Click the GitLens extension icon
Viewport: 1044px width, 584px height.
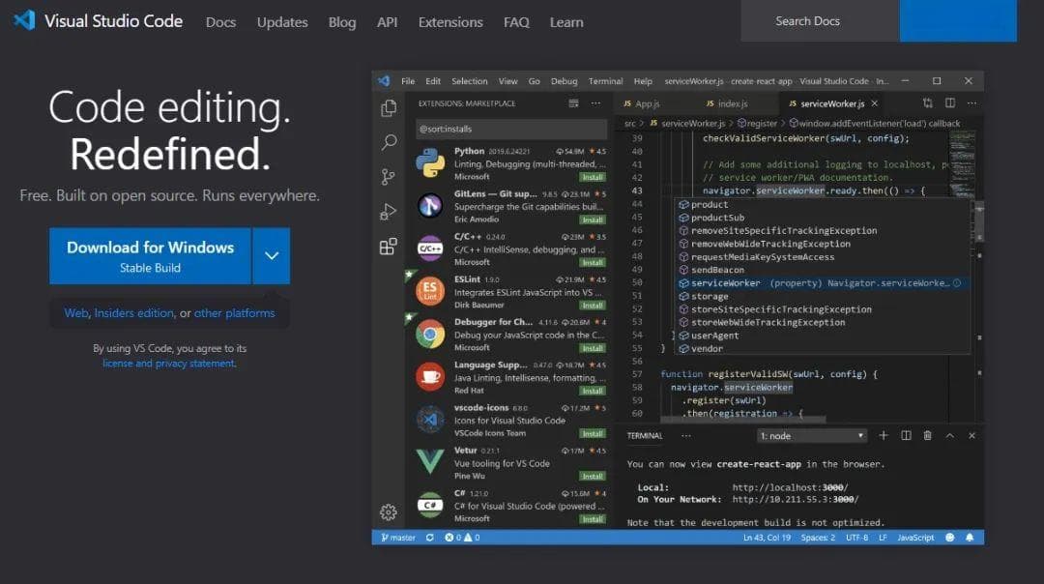click(430, 205)
